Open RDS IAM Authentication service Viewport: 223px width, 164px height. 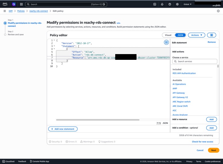coord(184,73)
